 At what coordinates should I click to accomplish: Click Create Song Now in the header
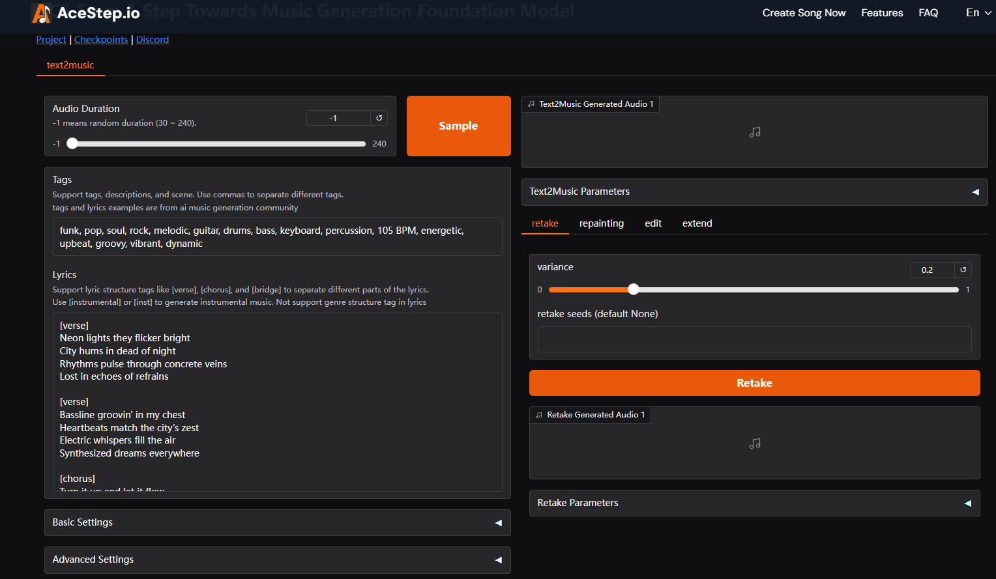click(x=804, y=13)
